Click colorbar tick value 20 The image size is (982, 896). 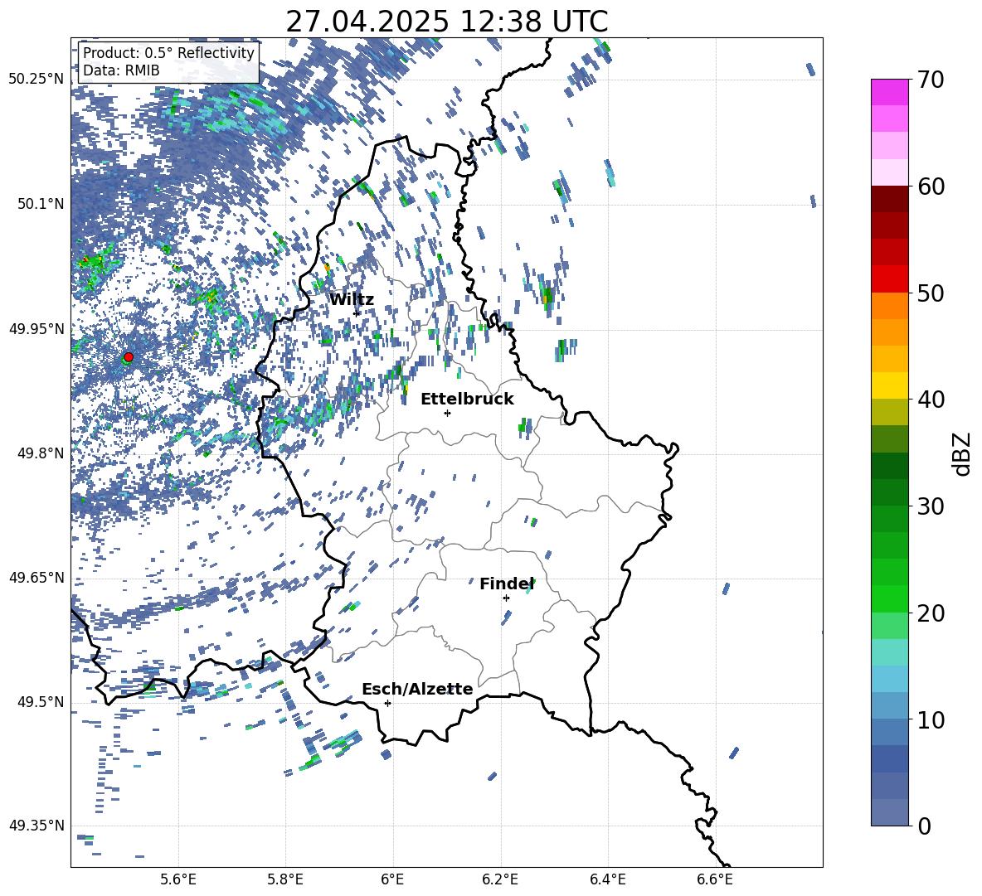point(931,613)
